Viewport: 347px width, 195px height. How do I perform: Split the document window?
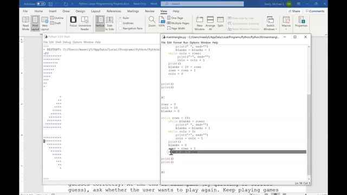220,22
